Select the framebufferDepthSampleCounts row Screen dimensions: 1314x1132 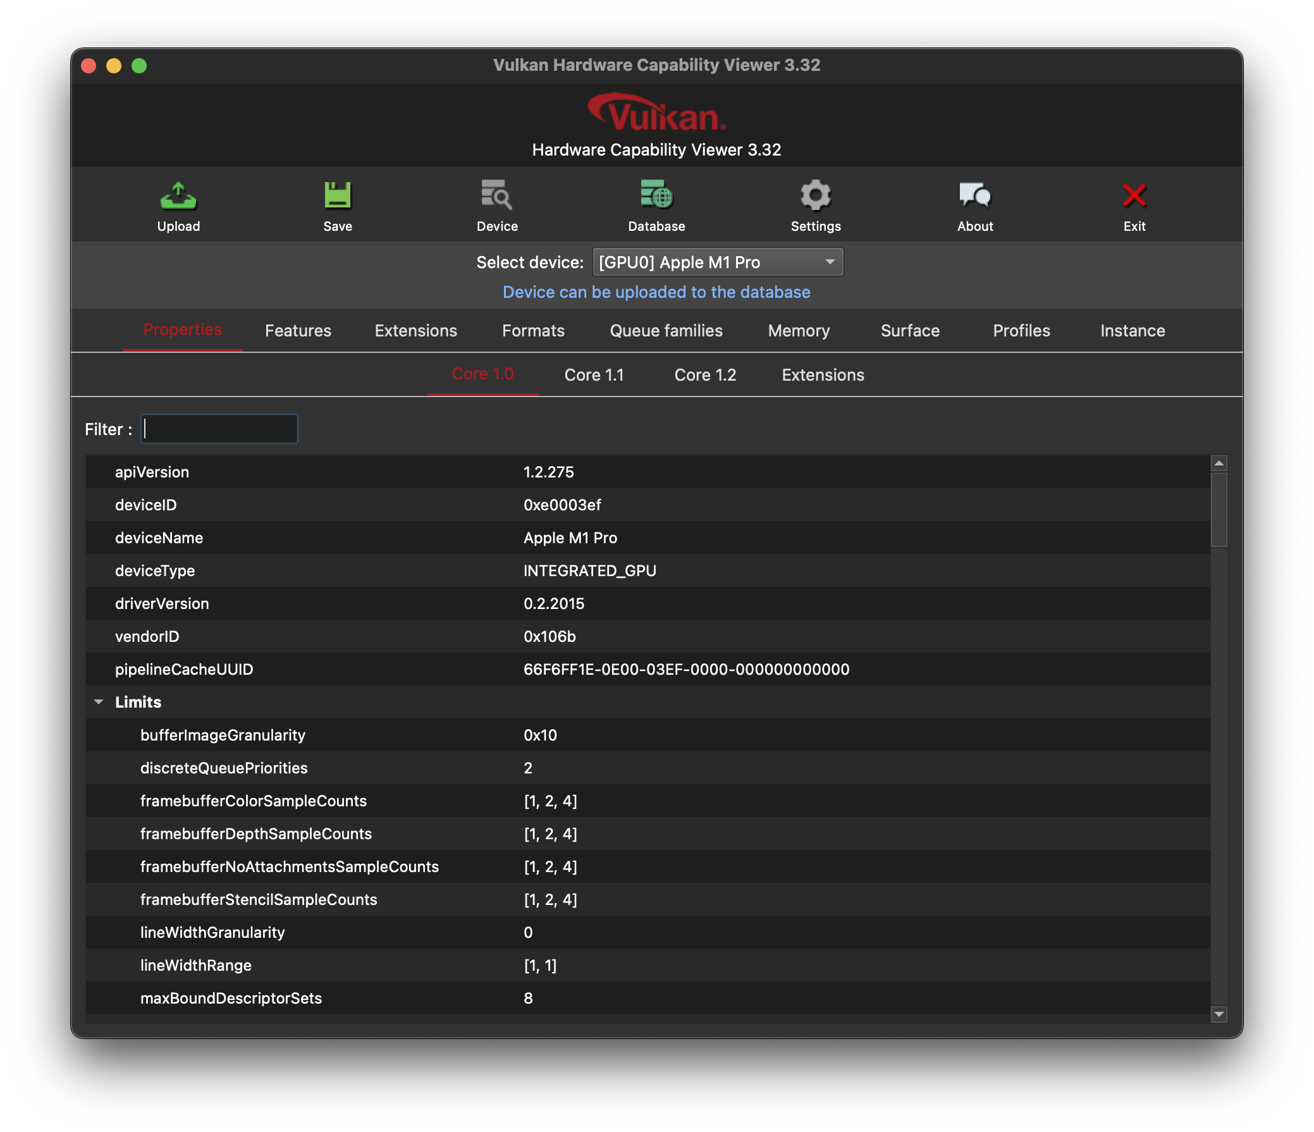click(648, 834)
